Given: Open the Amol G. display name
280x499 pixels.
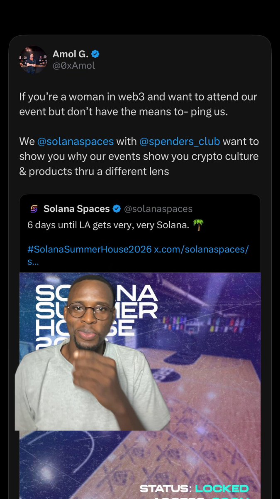Looking at the screenshot, I should [x=71, y=54].
